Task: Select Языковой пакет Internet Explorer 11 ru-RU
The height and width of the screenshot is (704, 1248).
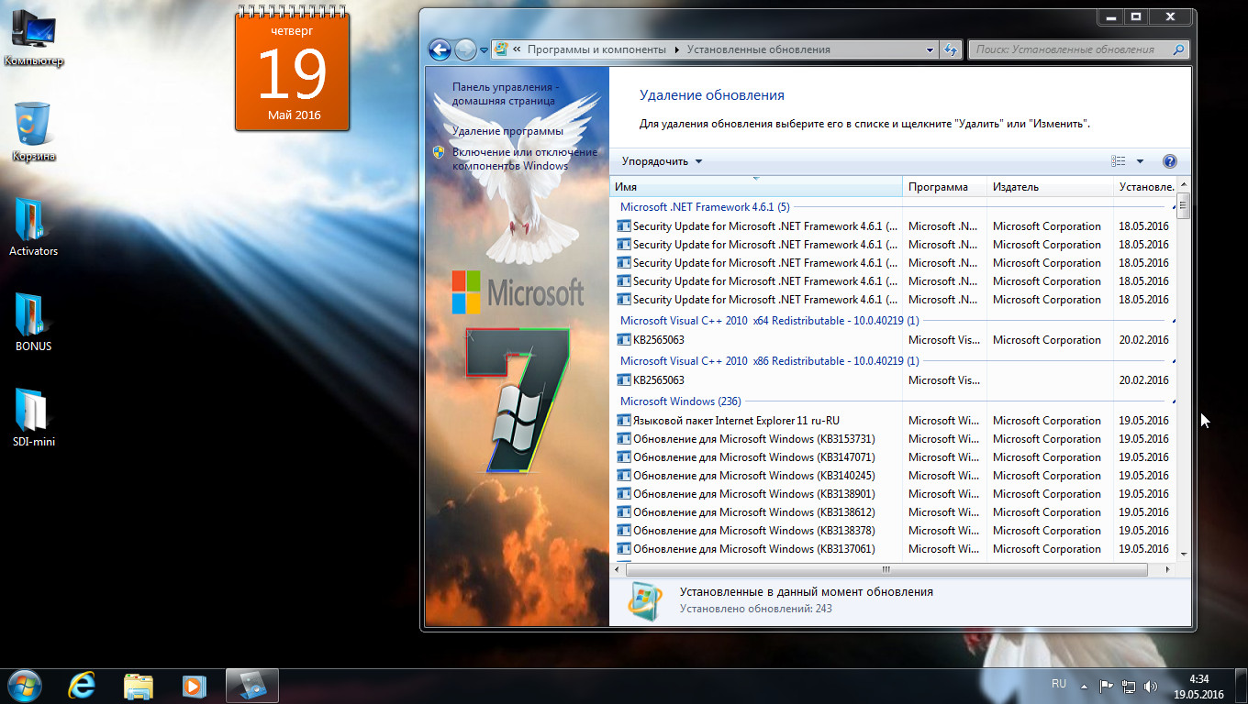Action: point(894,421)
